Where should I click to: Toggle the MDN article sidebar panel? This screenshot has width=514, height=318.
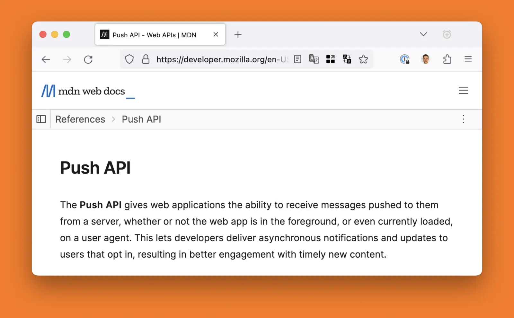pyautogui.click(x=41, y=119)
